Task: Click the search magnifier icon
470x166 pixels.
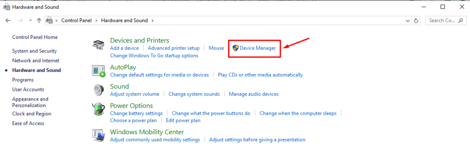Action: tap(461, 21)
